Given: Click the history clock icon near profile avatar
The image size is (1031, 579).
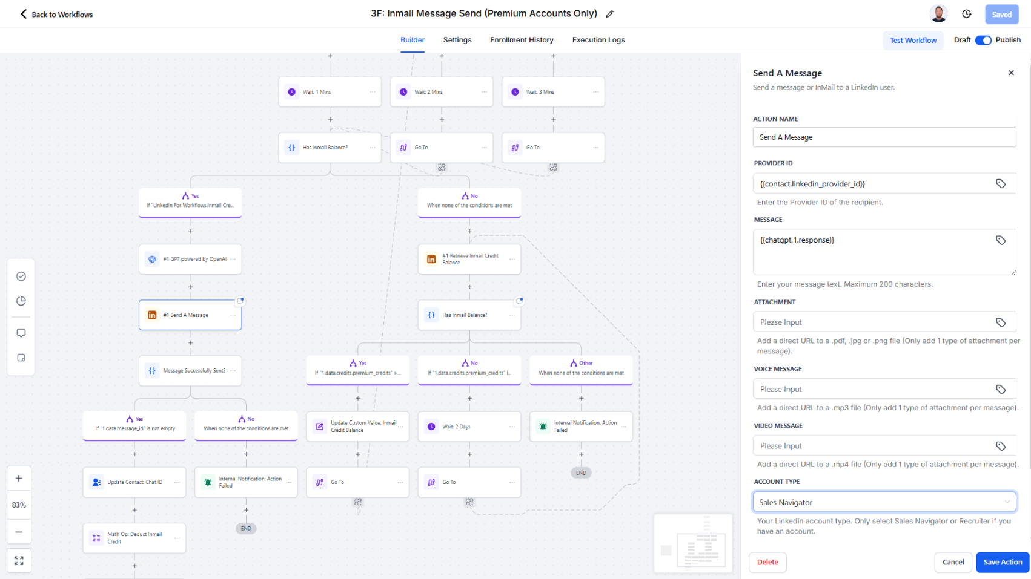Looking at the screenshot, I should 967,13.
